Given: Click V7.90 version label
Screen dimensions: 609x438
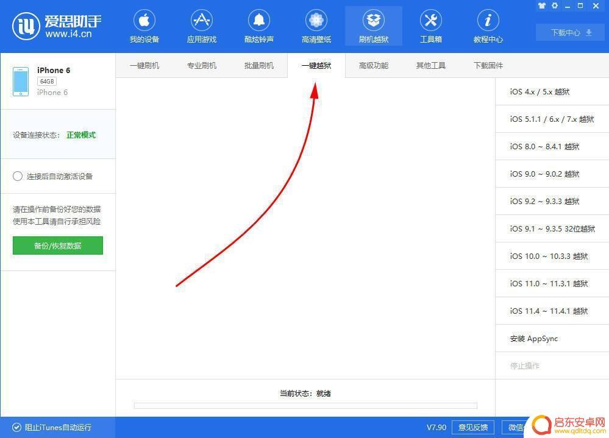Looking at the screenshot, I should [x=436, y=427].
